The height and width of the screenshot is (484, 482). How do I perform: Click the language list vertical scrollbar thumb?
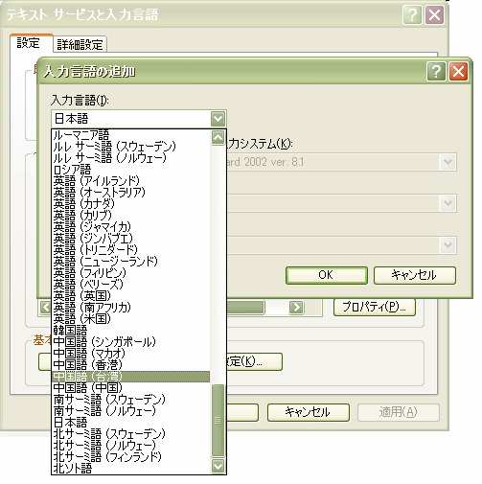pos(218,420)
